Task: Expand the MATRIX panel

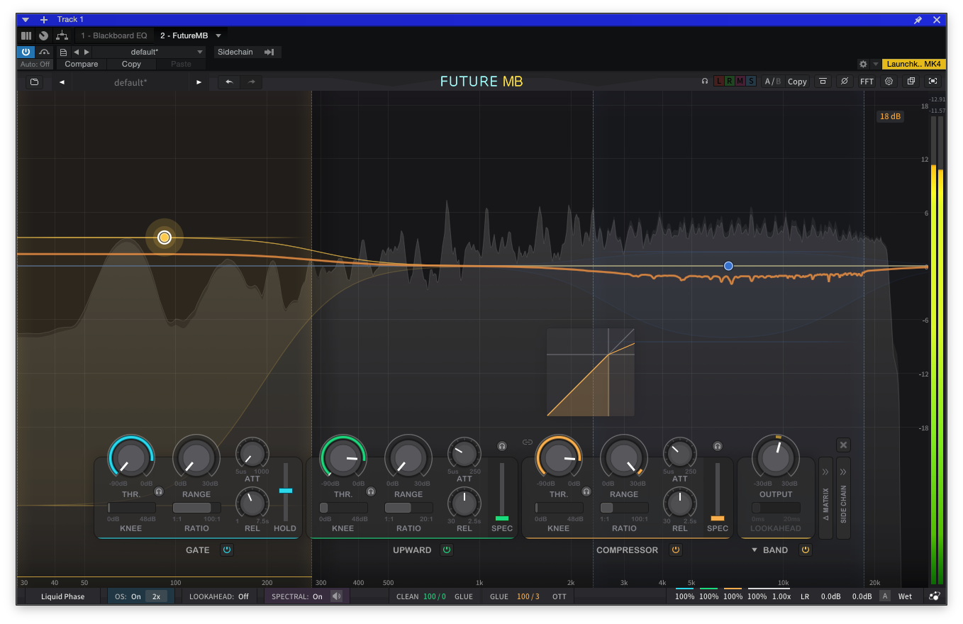Action: tap(825, 498)
